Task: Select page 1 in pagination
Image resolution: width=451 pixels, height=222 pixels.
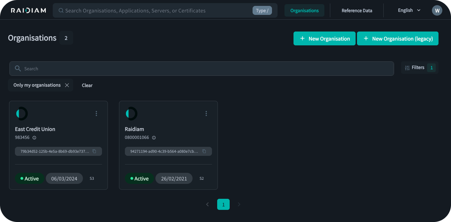Action: [223, 204]
